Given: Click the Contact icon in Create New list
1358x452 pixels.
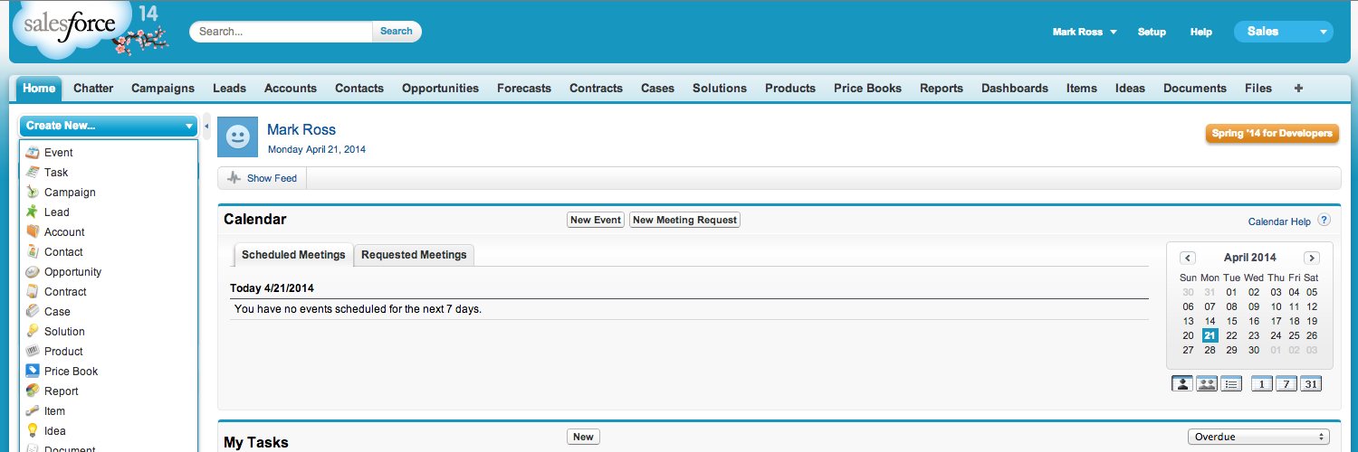Looking at the screenshot, I should pos(33,252).
